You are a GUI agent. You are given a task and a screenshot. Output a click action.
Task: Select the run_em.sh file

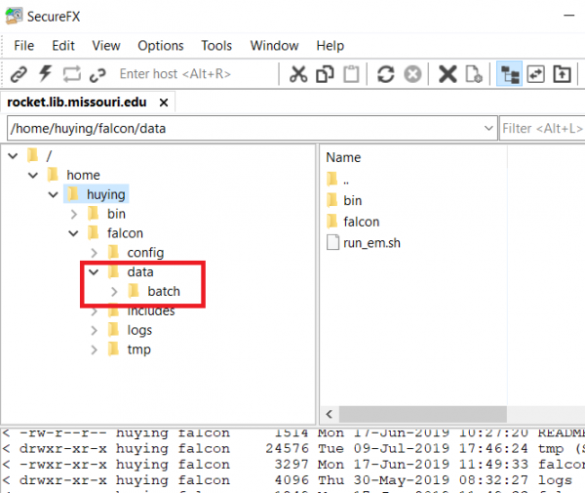click(x=370, y=243)
